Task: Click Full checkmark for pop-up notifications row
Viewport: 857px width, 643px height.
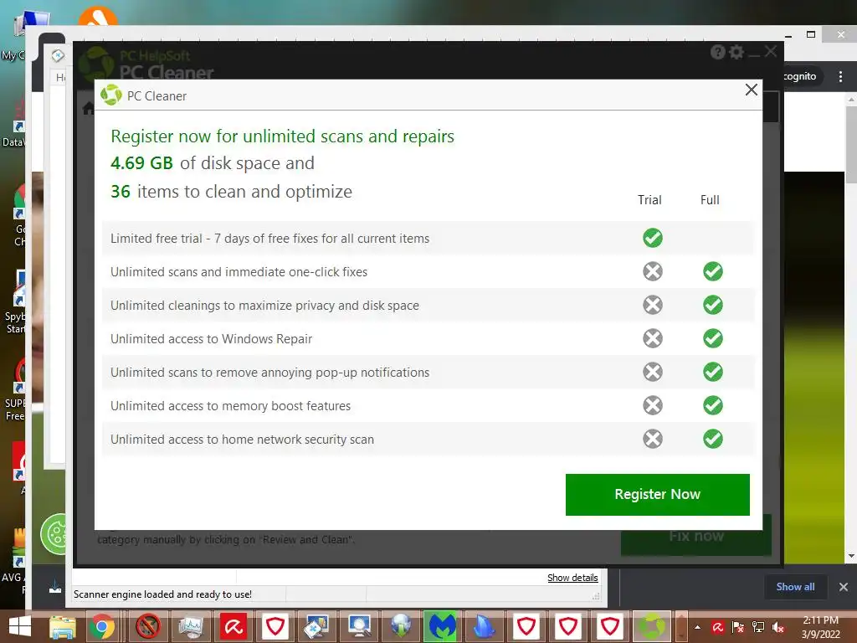Action: (713, 372)
